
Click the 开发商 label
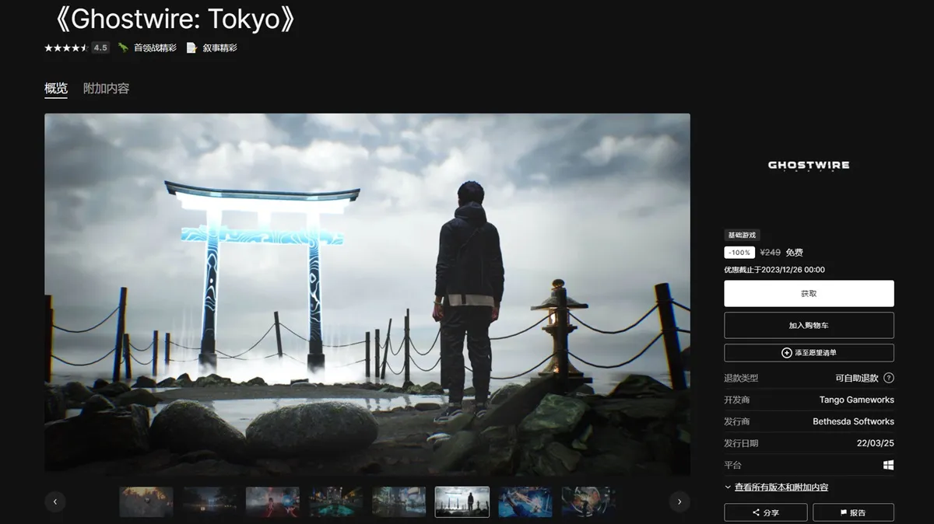(x=737, y=400)
